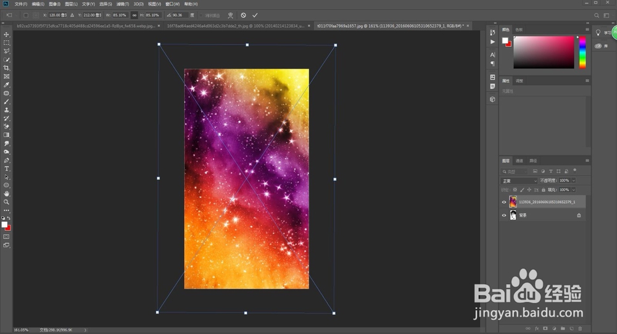Image resolution: width=617 pixels, height=334 pixels.
Task: Select the Quick Selection tool
Action: [6, 60]
